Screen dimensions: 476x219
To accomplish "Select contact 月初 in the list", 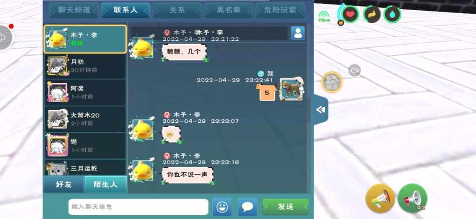I will (x=85, y=66).
